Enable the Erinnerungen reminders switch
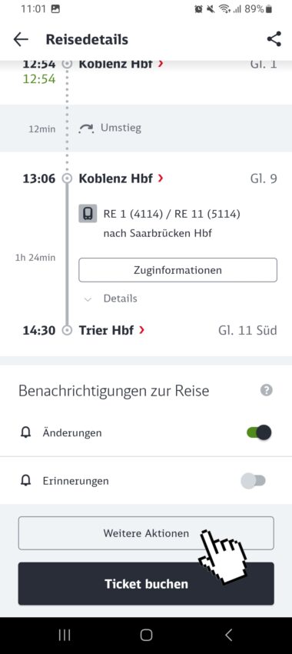Viewport: 292px width, 654px height. pyautogui.click(x=254, y=481)
